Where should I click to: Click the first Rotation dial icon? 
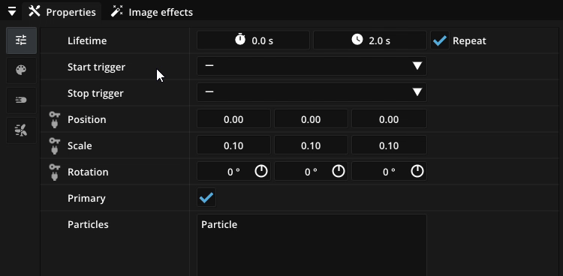pyautogui.click(x=261, y=172)
